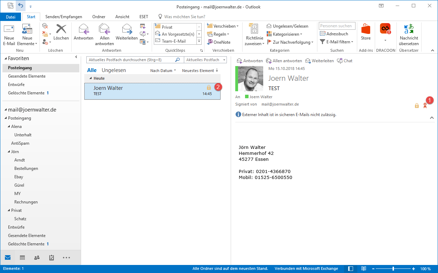Toggle sort order Neuestes Element
The height and width of the screenshot is (273, 438).
(200, 71)
